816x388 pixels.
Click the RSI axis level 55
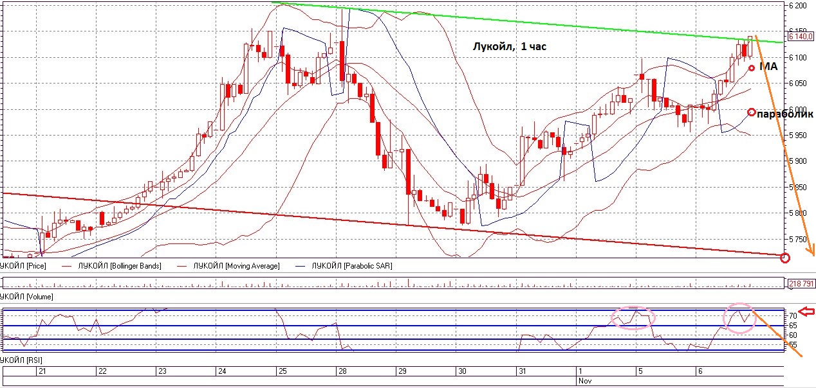click(793, 345)
